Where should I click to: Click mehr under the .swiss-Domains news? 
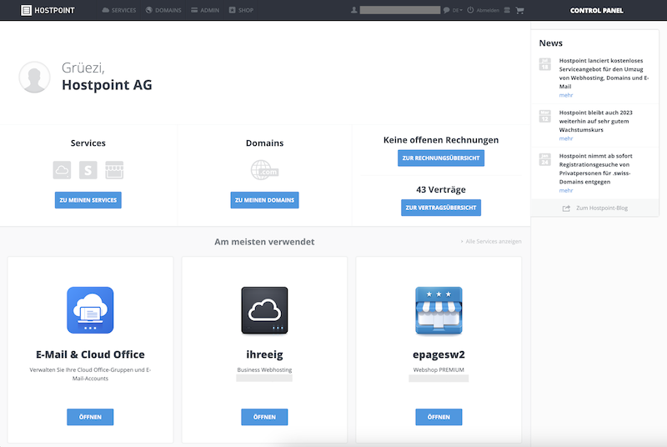(566, 190)
